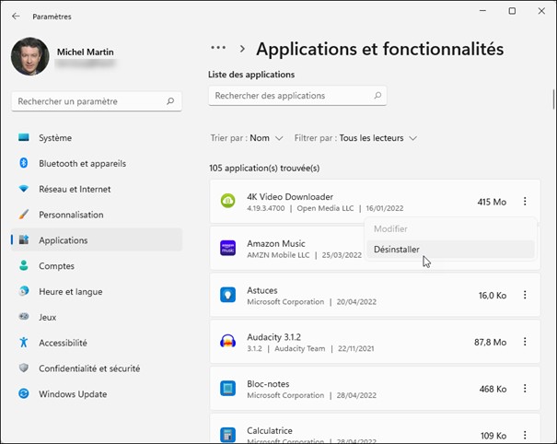557x444 pixels.
Task: Expand Filtrer par Tous les lecteurs dropdown
Action: tap(356, 138)
